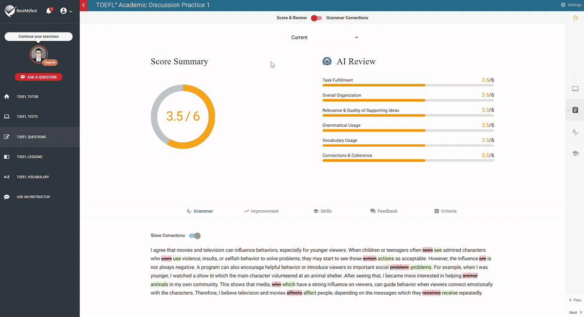The height and width of the screenshot is (317, 584).
Task: Click the struck-through word 'receives'
Action: point(431,293)
